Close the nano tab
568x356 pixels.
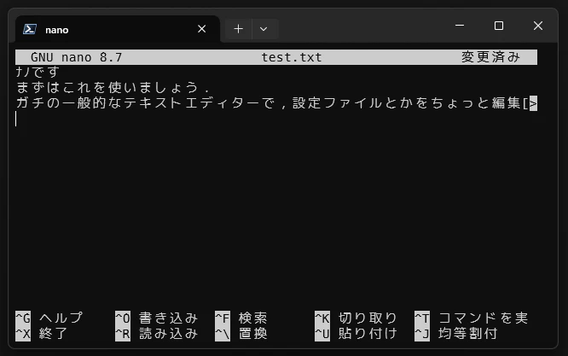pos(202,29)
